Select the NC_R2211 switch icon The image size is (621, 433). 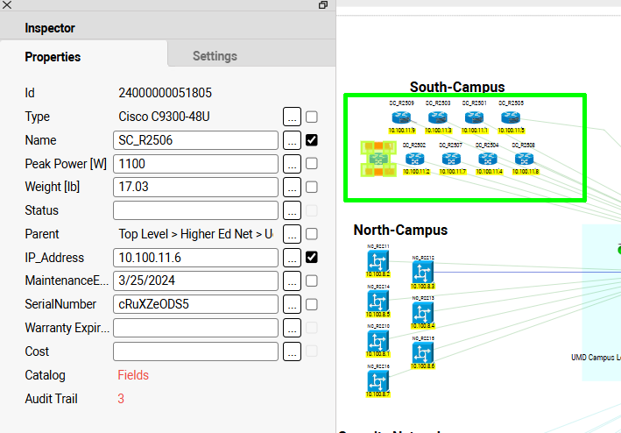click(378, 261)
